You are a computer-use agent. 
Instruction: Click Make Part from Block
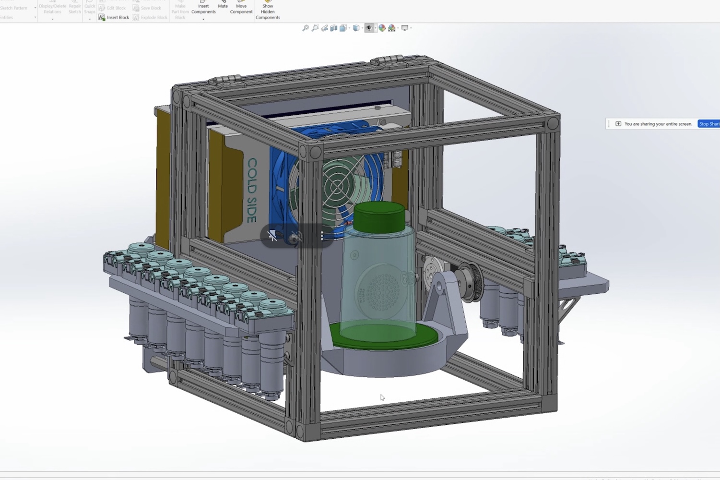[180, 11]
